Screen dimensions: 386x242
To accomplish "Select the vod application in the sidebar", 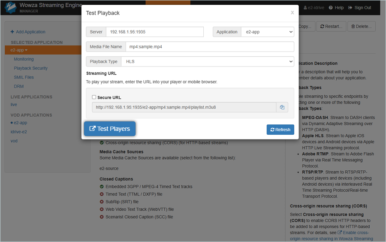I will (14, 141).
